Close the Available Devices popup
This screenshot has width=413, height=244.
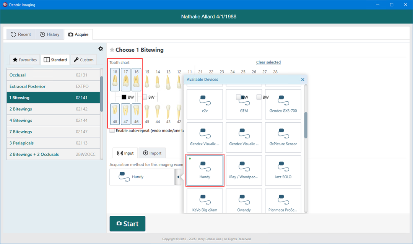(x=302, y=80)
